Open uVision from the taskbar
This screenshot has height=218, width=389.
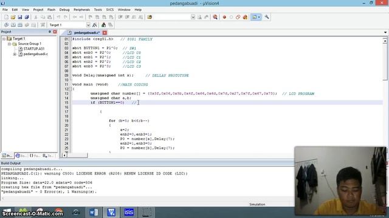click(x=111, y=212)
